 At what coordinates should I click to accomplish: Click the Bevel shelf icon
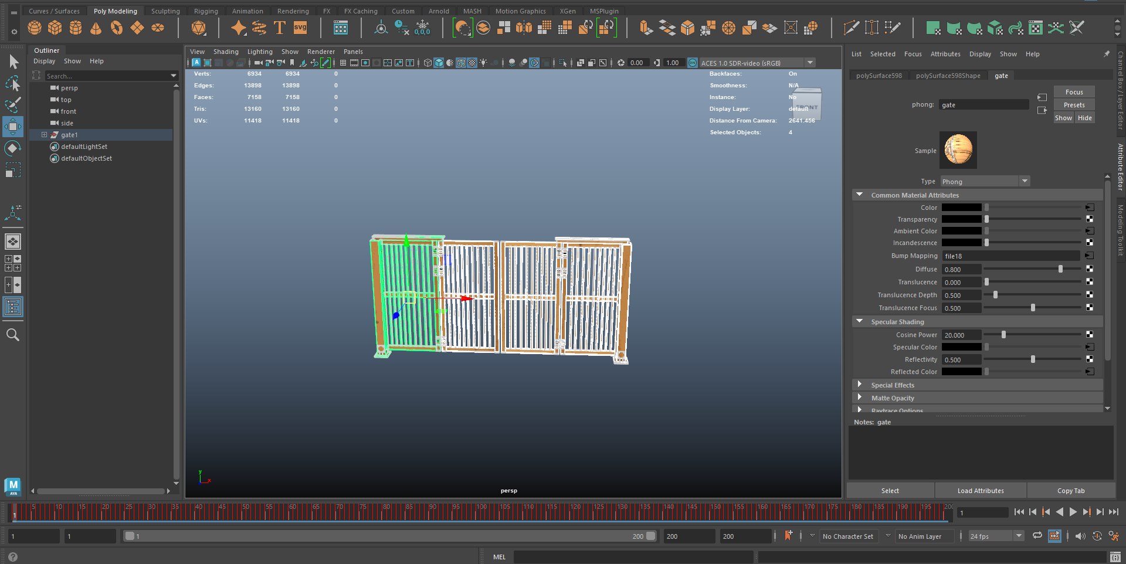click(x=687, y=28)
